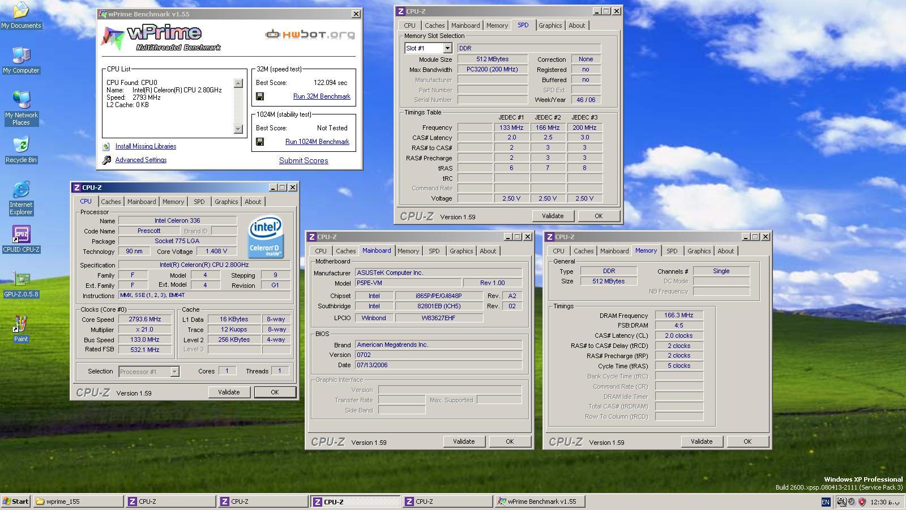
Task: Open My Computer desktop icon
Action: (21, 60)
